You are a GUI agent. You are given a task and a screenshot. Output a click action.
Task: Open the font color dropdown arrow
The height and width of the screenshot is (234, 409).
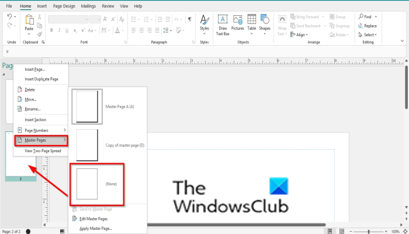[x=123, y=30]
